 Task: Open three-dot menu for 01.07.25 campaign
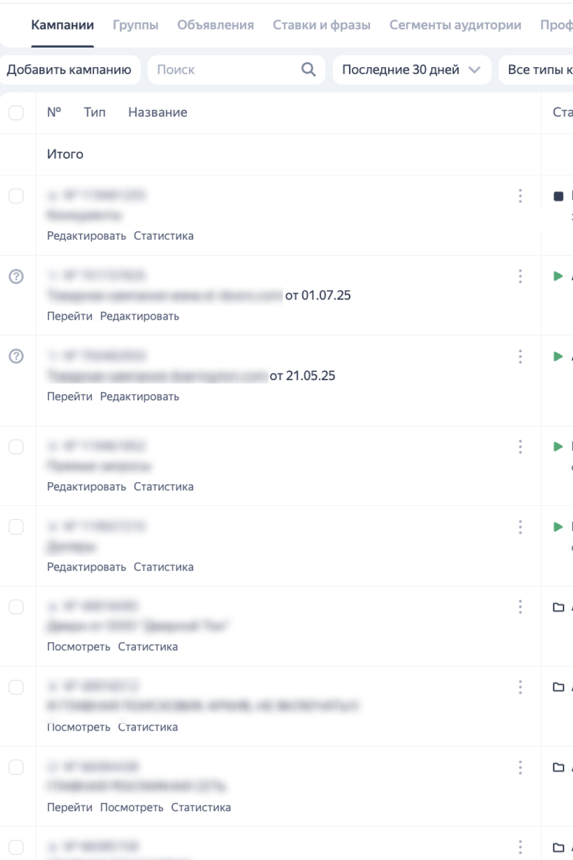click(x=520, y=276)
